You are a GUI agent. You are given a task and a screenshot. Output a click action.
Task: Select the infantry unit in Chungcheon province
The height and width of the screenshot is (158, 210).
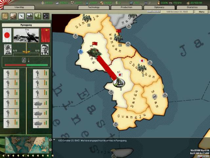pyautogui.click(x=141, y=68)
